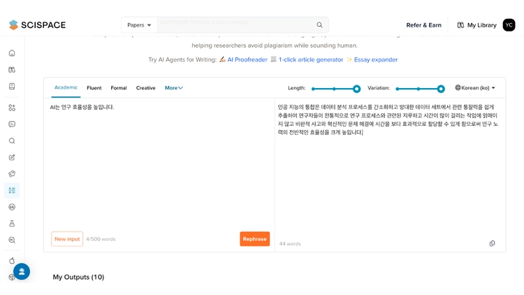This screenshot has width=524, height=295.
Task: Open the 1-click article generator link
Action: coord(311,59)
